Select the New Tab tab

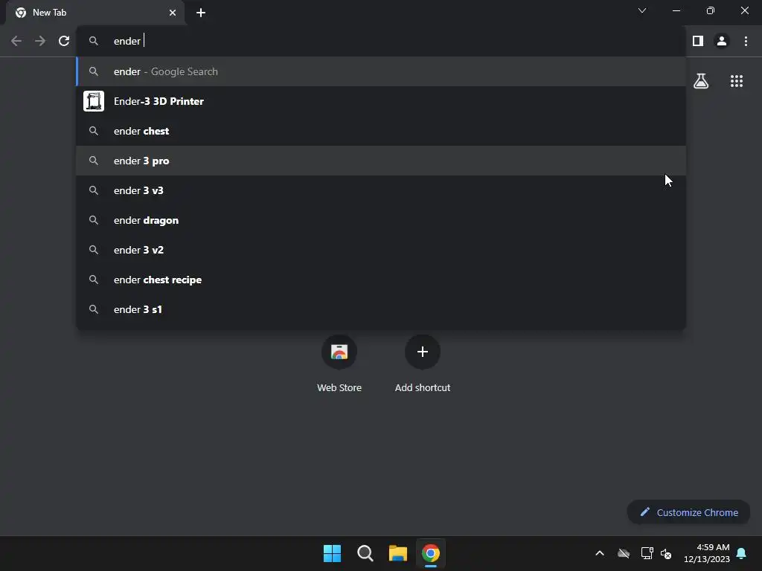pos(95,13)
